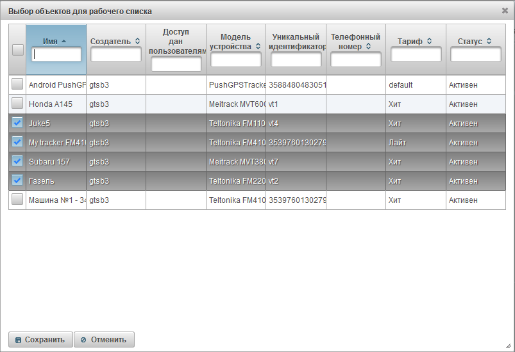This screenshot has width=515, height=352.
Task: Click the sort icon in Модель устройства header
Action: point(258,46)
